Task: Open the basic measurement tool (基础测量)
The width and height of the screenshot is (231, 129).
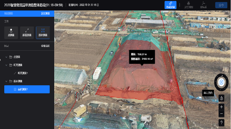Action: click(170, 5)
